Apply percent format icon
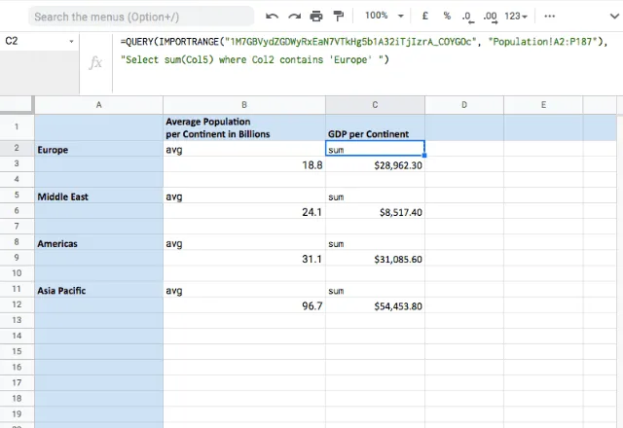This screenshot has height=428, width=623. click(447, 16)
